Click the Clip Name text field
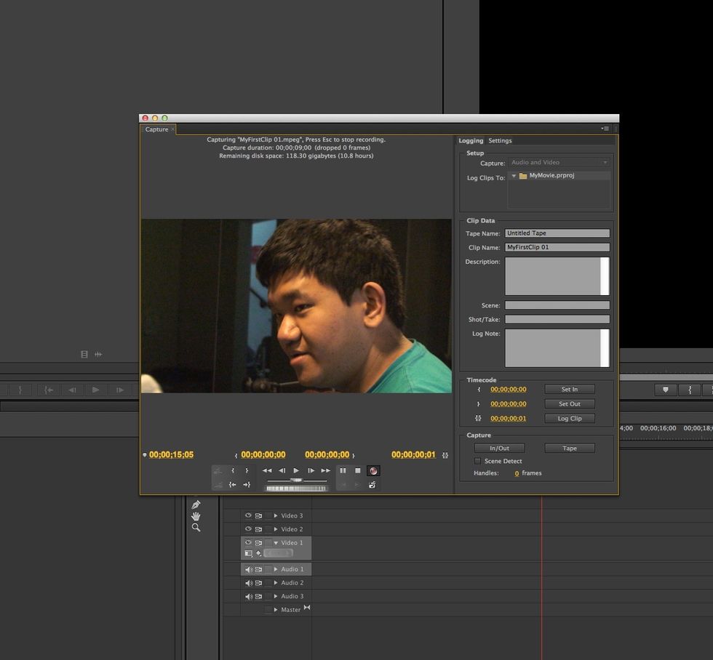 [557, 248]
